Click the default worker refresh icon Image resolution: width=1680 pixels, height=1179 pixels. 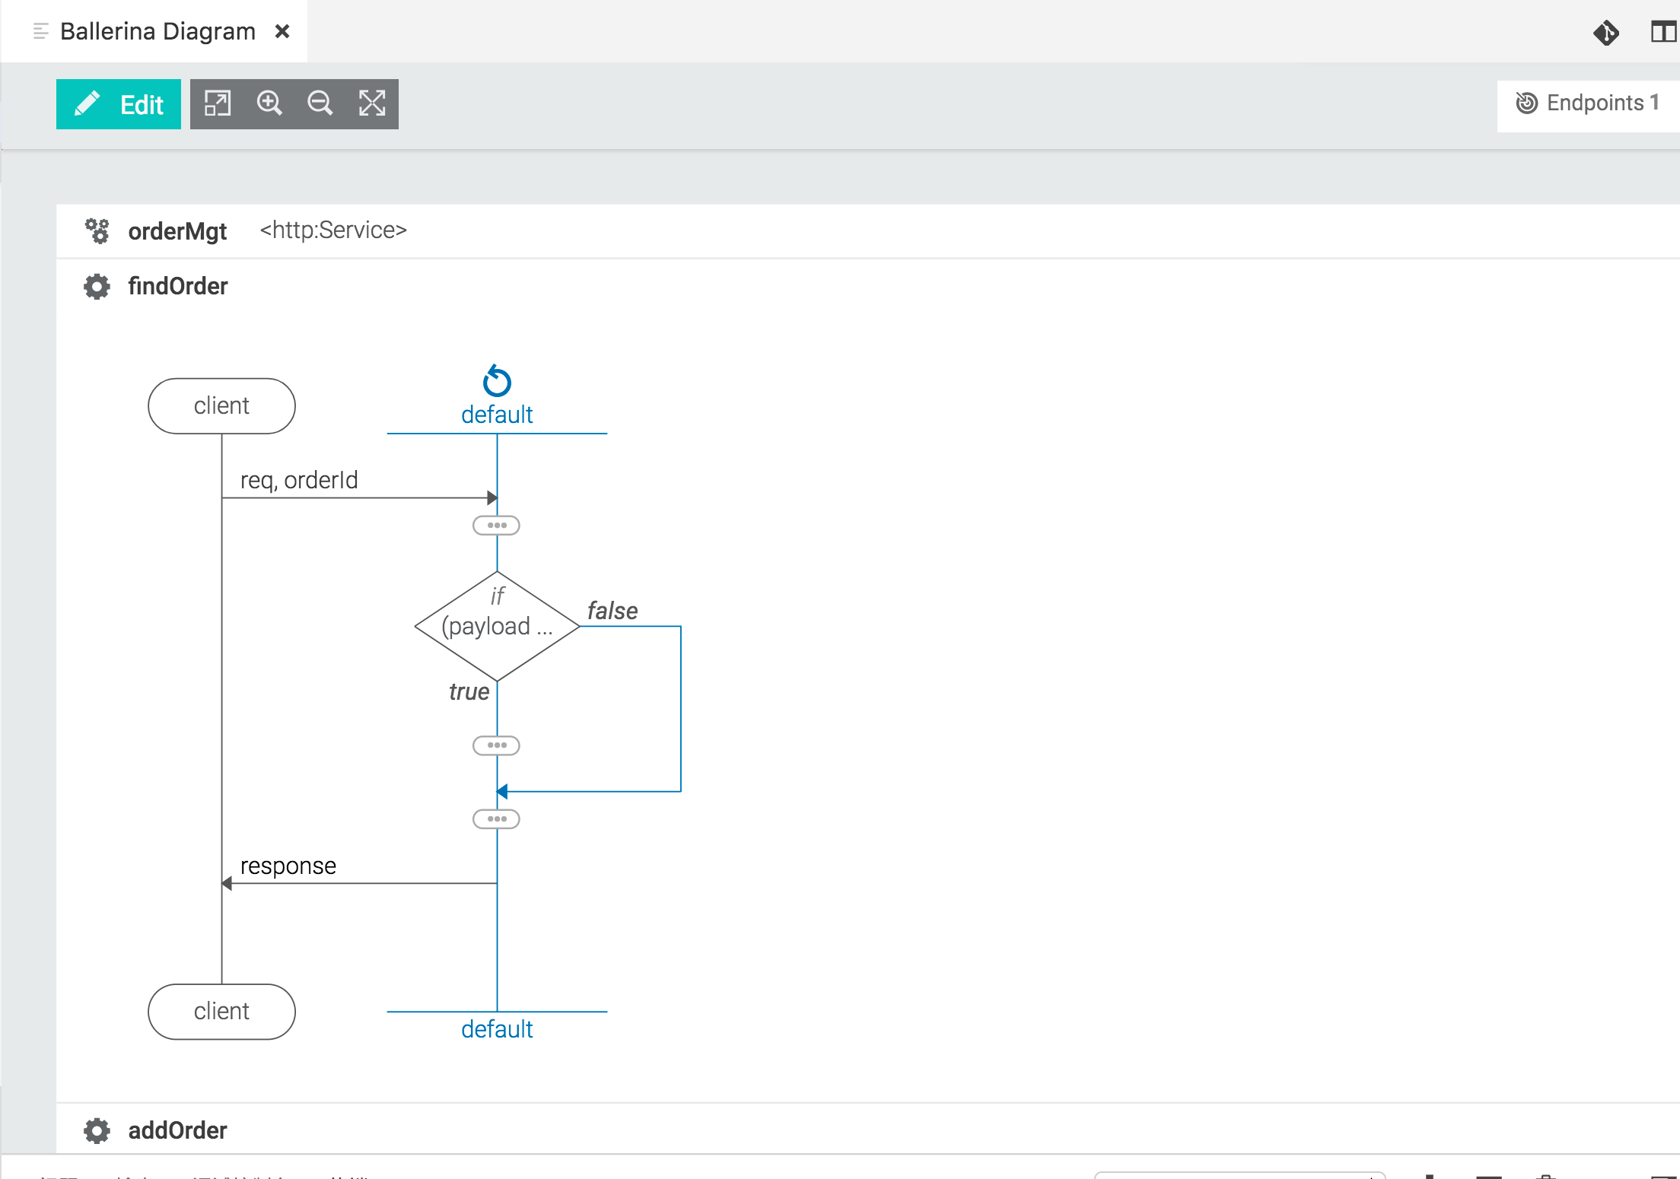click(x=497, y=381)
